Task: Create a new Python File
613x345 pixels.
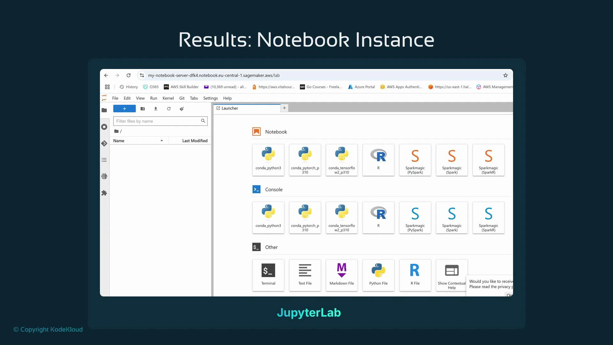Action: pyautogui.click(x=378, y=275)
